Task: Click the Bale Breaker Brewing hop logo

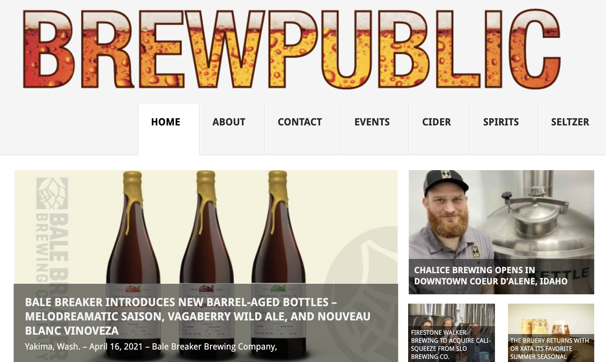Action: [x=52, y=192]
